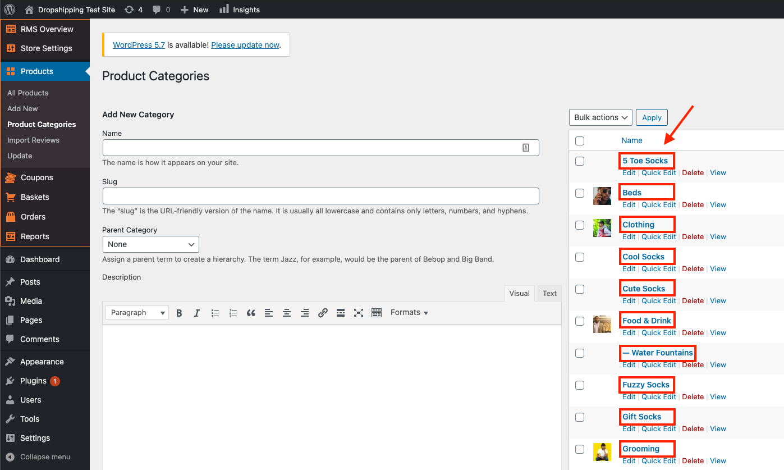Click the Tools wrench icon
784x470 pixels.
pos(10,419)
